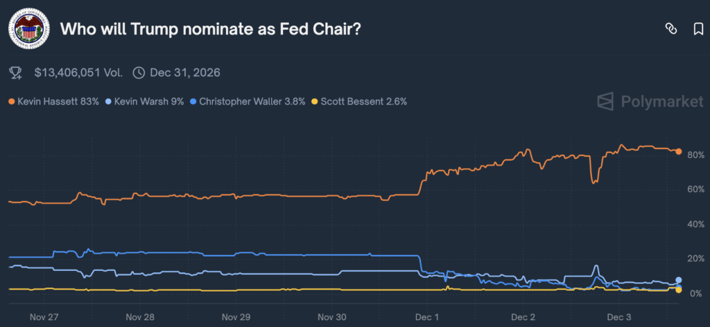Click the market title heading

(211, 30)
